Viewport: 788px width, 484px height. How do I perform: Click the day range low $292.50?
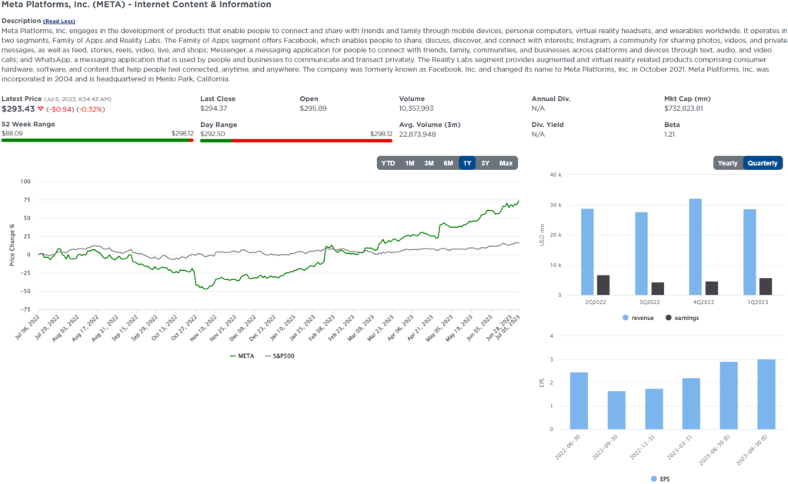pos(212,134)
